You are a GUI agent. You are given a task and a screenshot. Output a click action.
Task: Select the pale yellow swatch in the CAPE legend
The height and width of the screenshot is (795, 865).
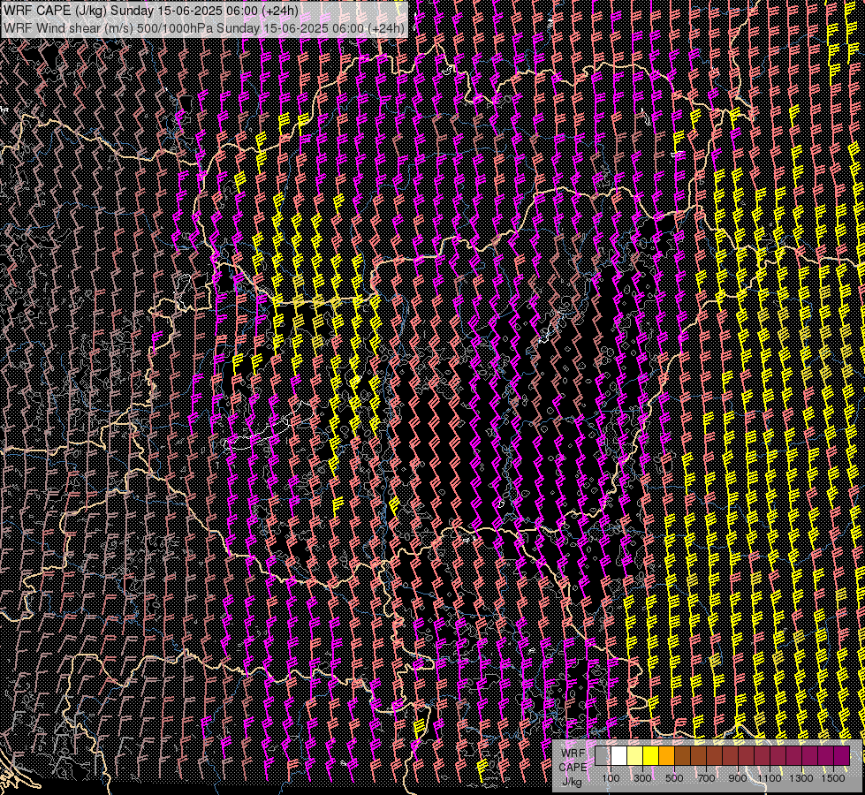(x=635, y=756)
